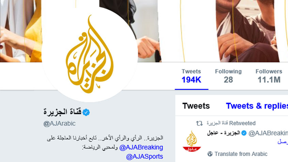The image size is (288, 162).
Task: Switch to Tweets & replies tab
Action: click(257, 106)
